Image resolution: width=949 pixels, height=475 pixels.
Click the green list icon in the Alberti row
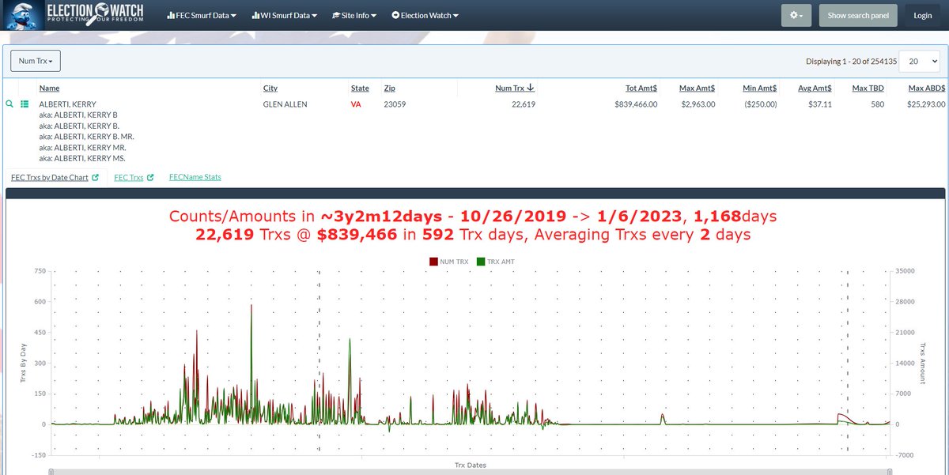click(25, 104)
